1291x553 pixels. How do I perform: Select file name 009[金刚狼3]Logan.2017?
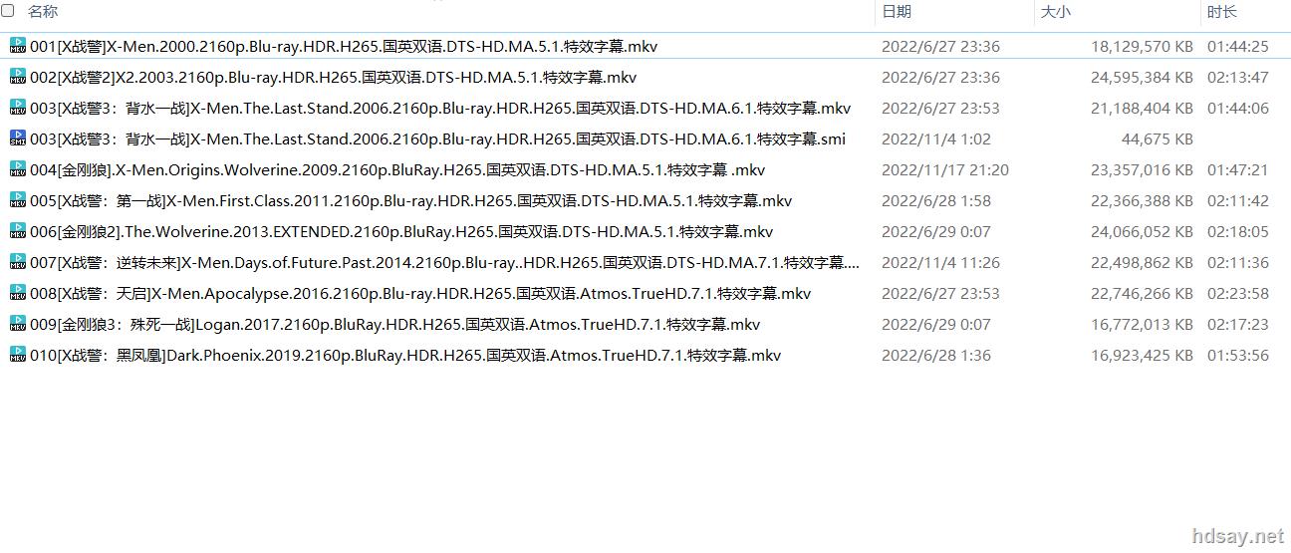[395, 325]
